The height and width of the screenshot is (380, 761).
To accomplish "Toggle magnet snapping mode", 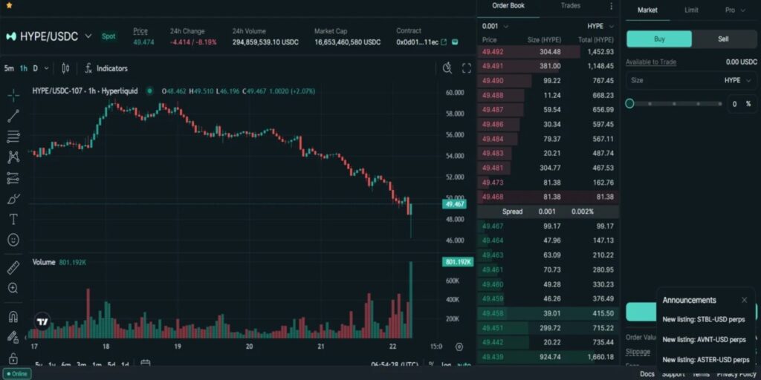I will point(13,317).
